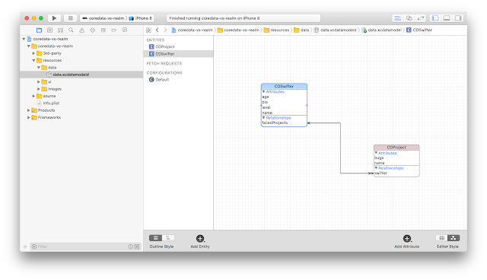
Task: Select the bugs attribute in CDProject
Action: coord(379,158)
